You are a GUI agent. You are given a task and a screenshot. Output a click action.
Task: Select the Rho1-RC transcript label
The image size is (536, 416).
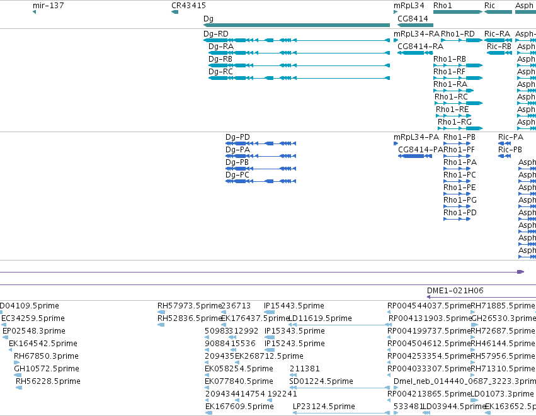coord(451,97)
